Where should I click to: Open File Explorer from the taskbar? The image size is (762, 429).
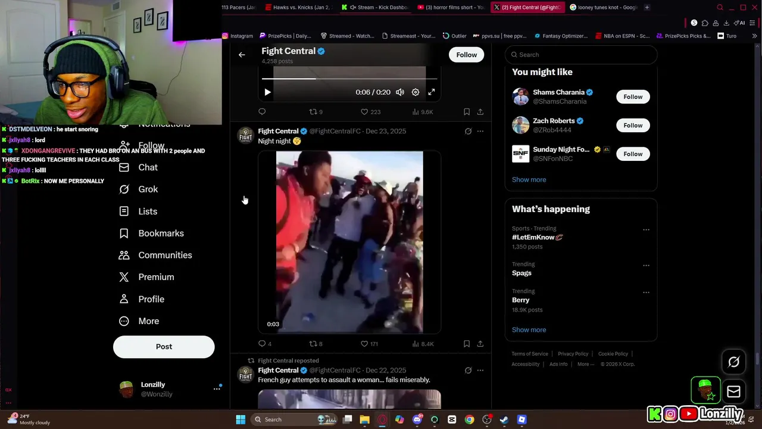[364, 419]
